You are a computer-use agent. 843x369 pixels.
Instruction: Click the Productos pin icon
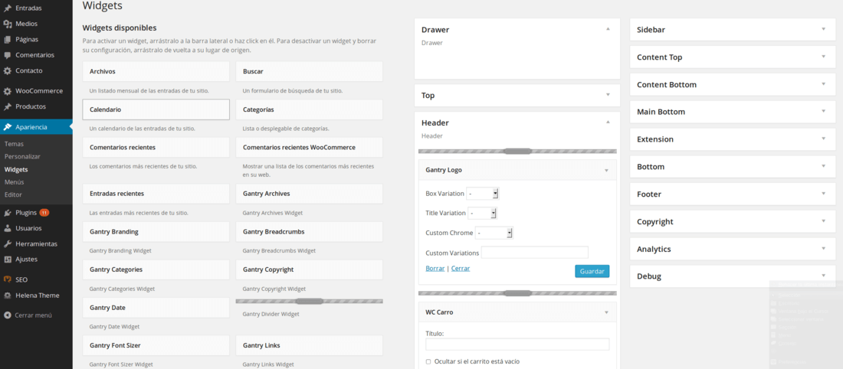pyautogui.click(x=8, y=106)
